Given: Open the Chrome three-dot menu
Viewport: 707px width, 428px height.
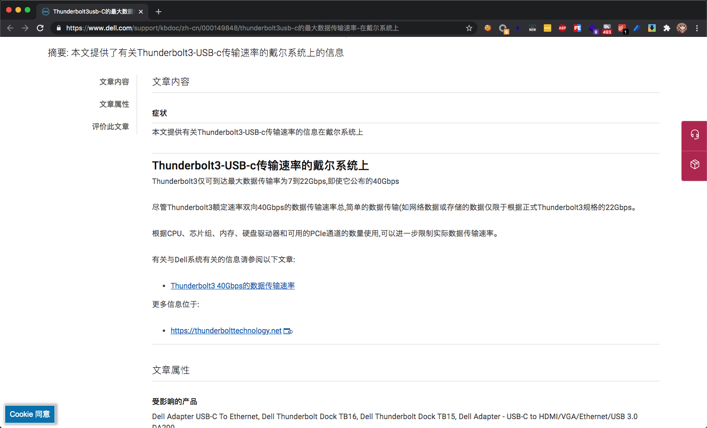Looking at the screenshot, I should [x=697, y=28].
